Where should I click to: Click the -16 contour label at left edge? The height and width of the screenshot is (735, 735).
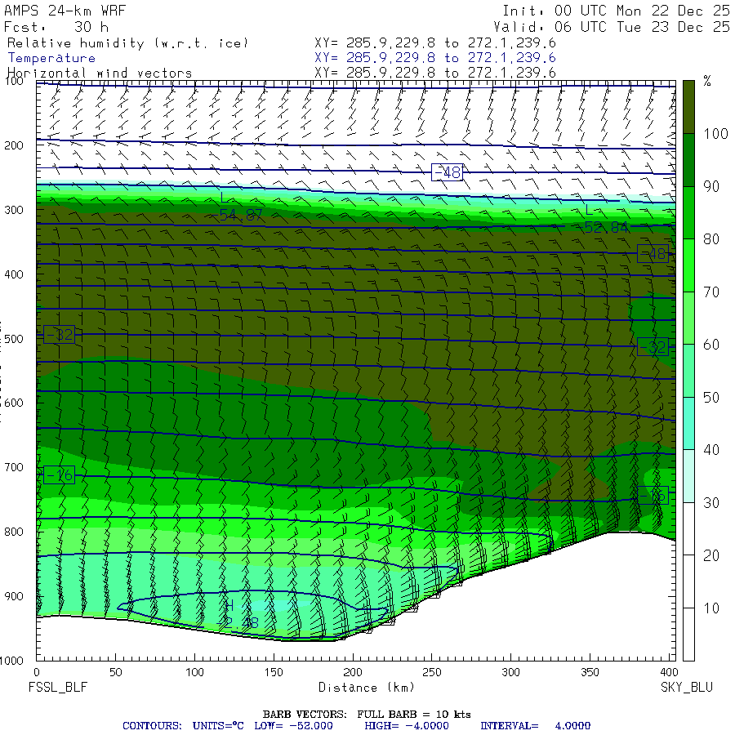(59, 474)
